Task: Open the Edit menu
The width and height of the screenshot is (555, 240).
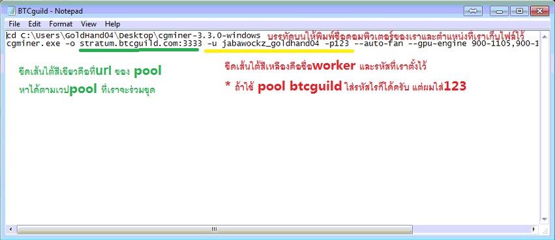Action: (x=35, y=24)
